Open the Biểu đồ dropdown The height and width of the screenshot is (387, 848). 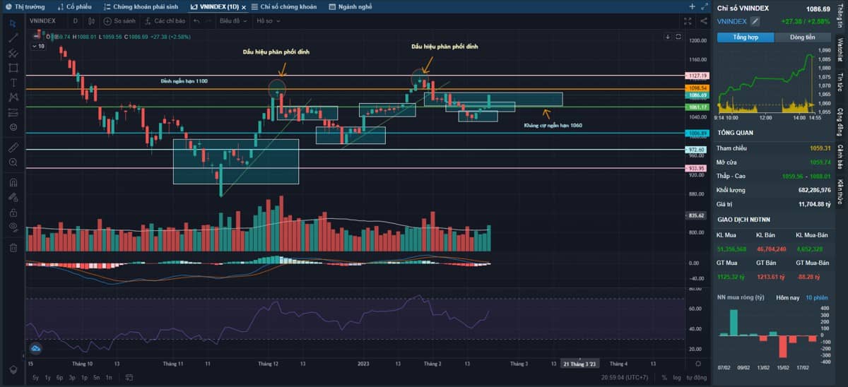233,20
